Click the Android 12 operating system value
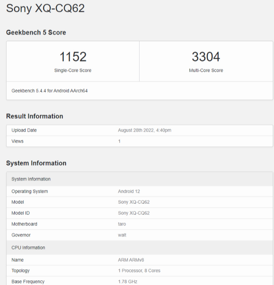The width and height of the screenshot is (274, 285). [x=129, y=192]
